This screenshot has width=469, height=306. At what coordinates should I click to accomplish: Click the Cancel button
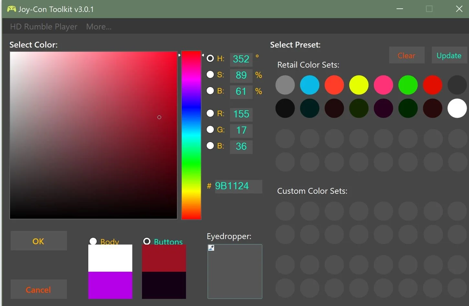(39, 289)
